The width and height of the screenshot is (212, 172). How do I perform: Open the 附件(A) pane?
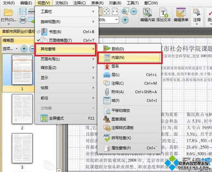click(130, 92)
